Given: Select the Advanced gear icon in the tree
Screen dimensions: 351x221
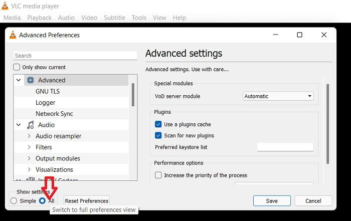Looking at the screenshot, I should tap(31, 80).
